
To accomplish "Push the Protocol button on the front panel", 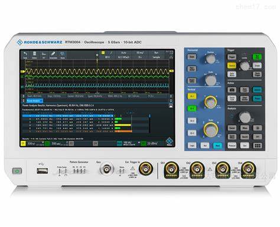I will pos(232,146).
